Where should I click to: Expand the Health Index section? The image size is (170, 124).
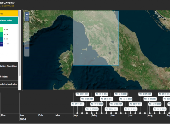pos(9,77)
